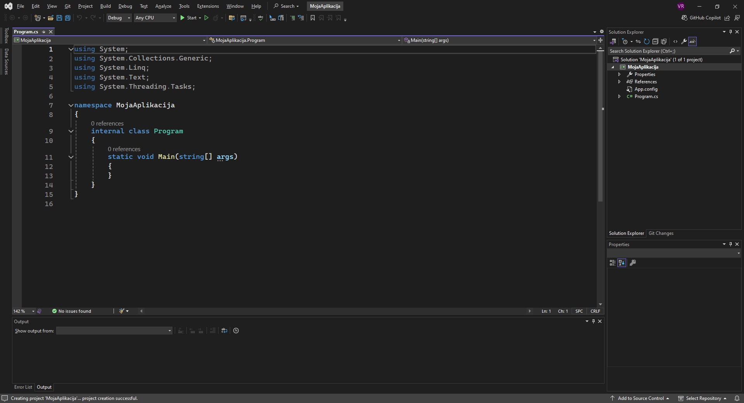Image resolution: width=744 pixels, height=403 pixels.
Task: Click the spell checker abc icon
Action: click(260, 18)
